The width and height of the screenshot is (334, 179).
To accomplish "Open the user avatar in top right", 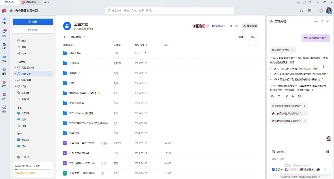I will (x=329, y=11).
